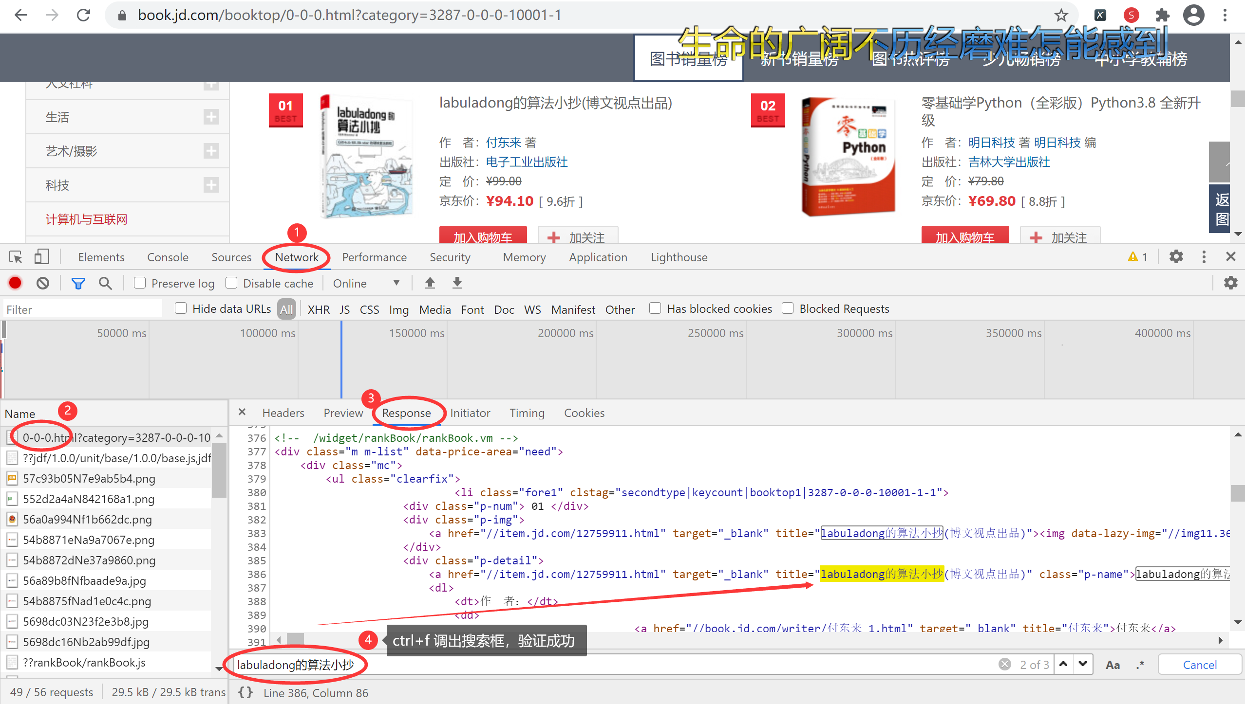Check Has blocked cookies
The height and width of the screenshot is (704, 1245).
coord(655,308)
